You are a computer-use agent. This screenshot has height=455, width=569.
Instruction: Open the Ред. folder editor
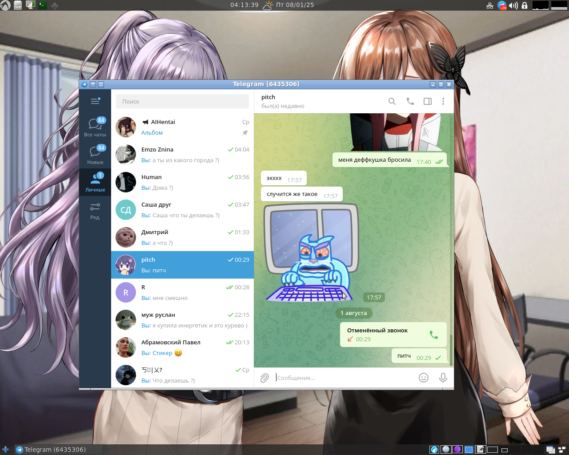(95, 211)
